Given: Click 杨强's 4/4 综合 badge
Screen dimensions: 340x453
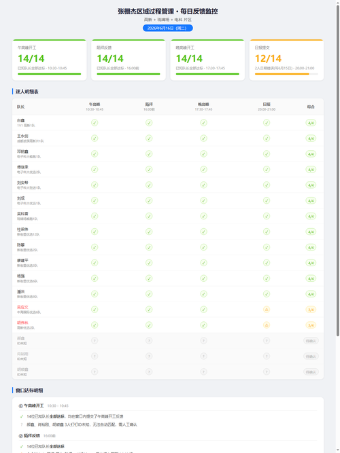Looking at the screenshot, I should click(x=311, y=278).
